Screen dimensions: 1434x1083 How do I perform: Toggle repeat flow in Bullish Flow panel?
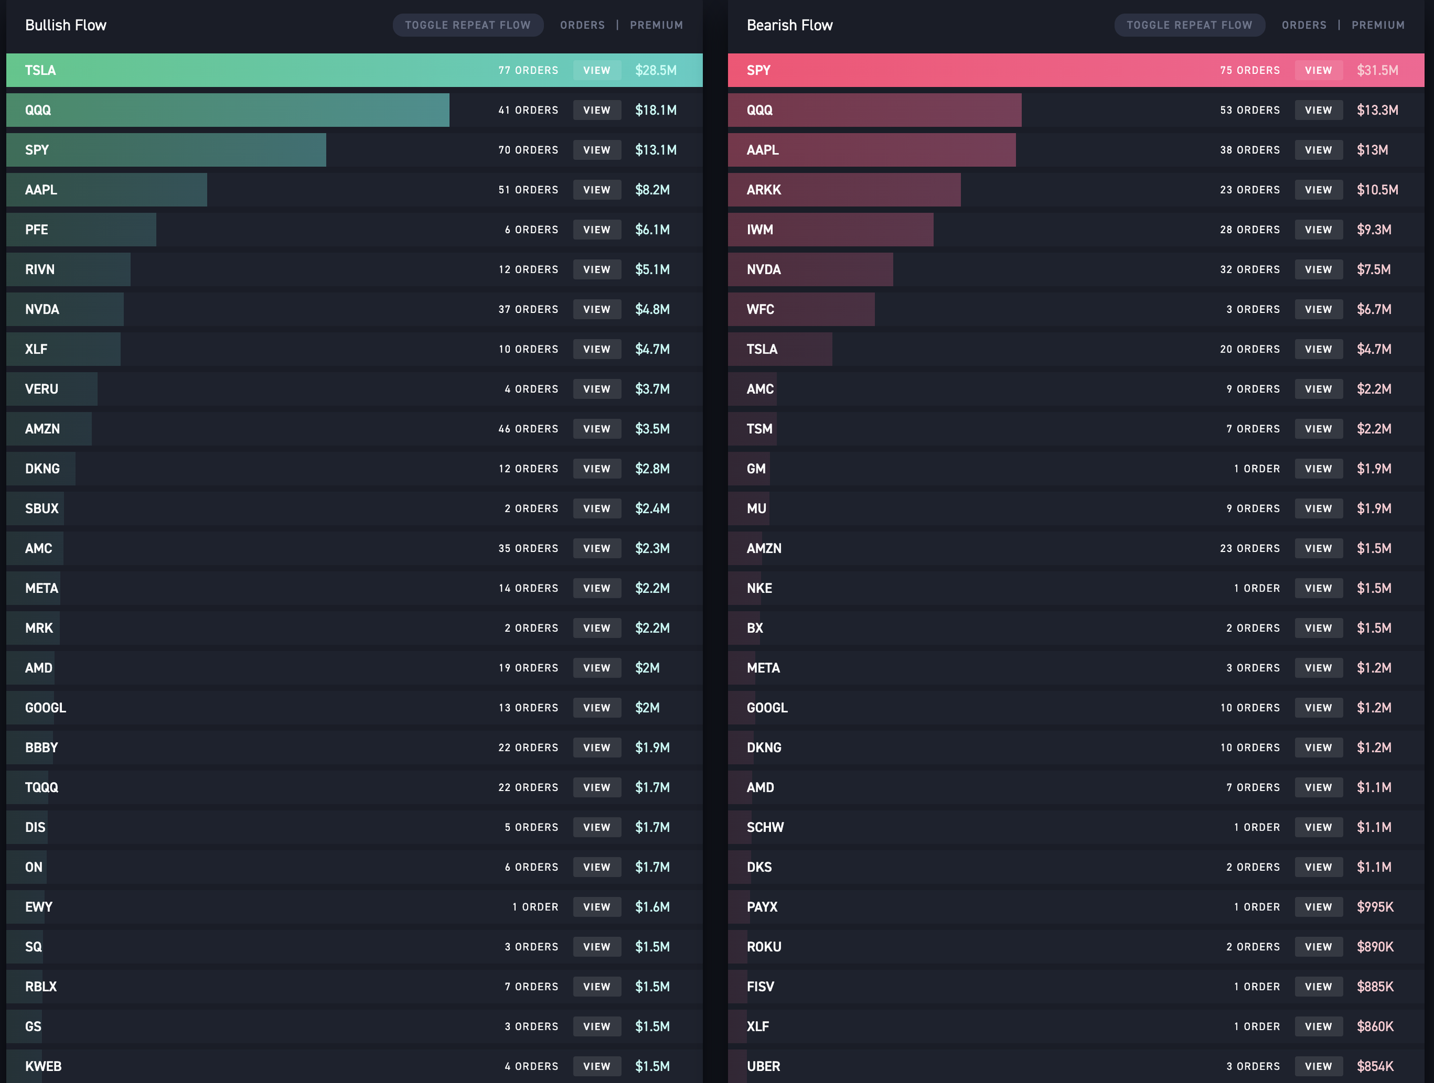coord(467,25)
